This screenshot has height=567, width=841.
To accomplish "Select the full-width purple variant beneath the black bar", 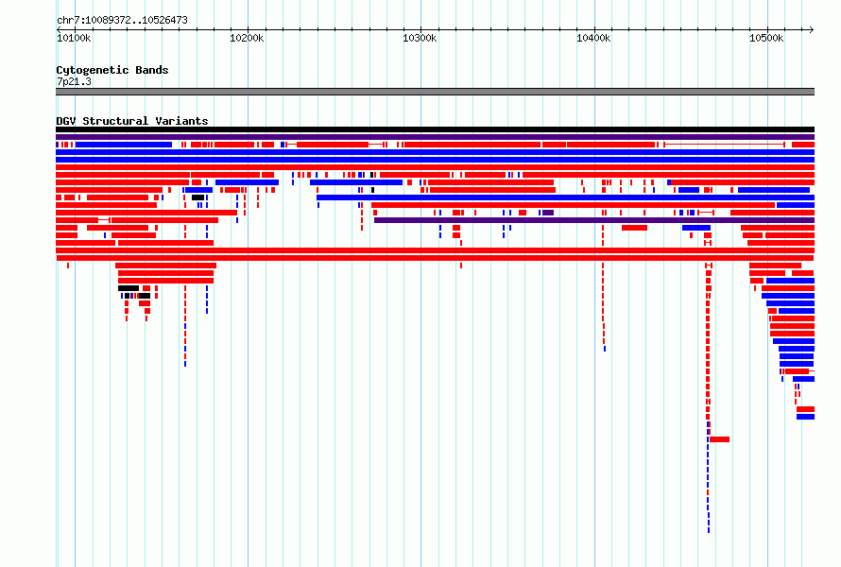I will [435, 137].
